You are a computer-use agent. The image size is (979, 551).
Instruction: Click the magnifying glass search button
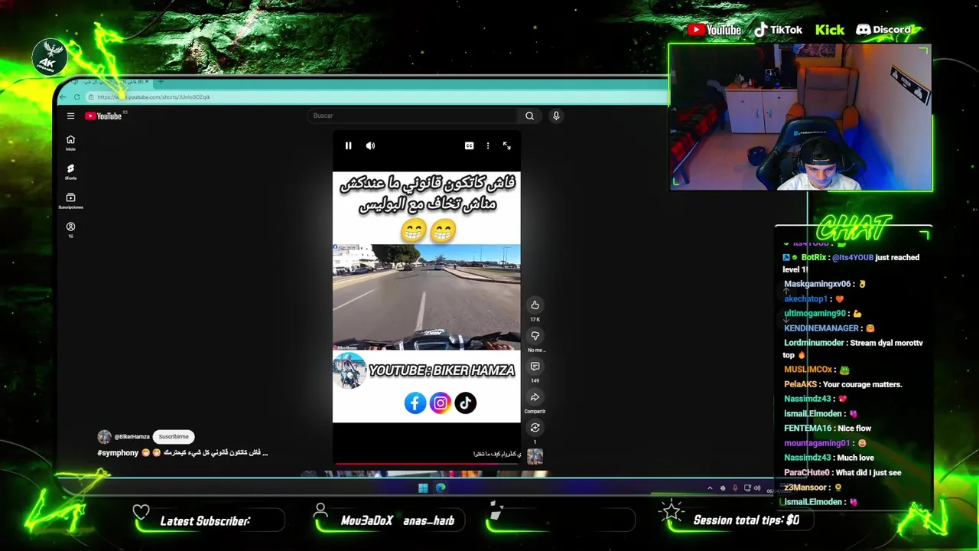529,116
